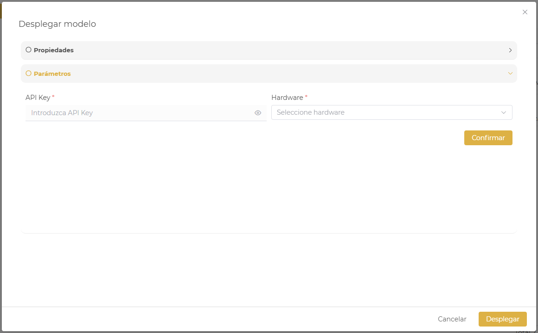The width and height of the screenshot is (538, 333).
Task: Click the down chevron icon on Parámetros
Action: click(x=510, y=74)
